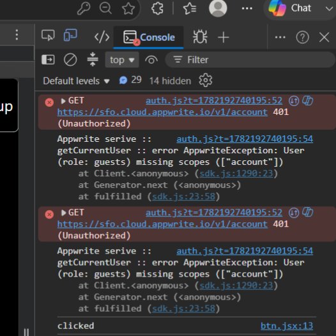This screenshot has height=336, width=336.
Task: Add page to favorites star icon
Action: pos(128,8)
